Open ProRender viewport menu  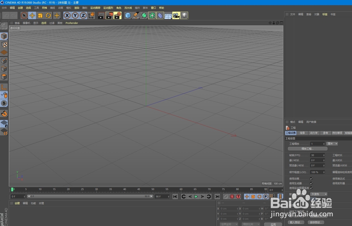(x=71, y=23)
